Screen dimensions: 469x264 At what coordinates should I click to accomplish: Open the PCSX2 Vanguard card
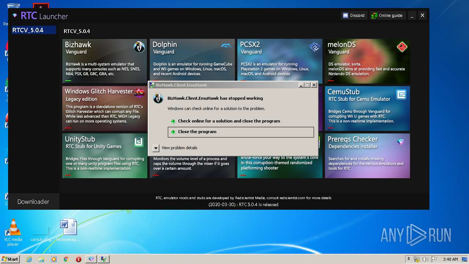(280, 60)
